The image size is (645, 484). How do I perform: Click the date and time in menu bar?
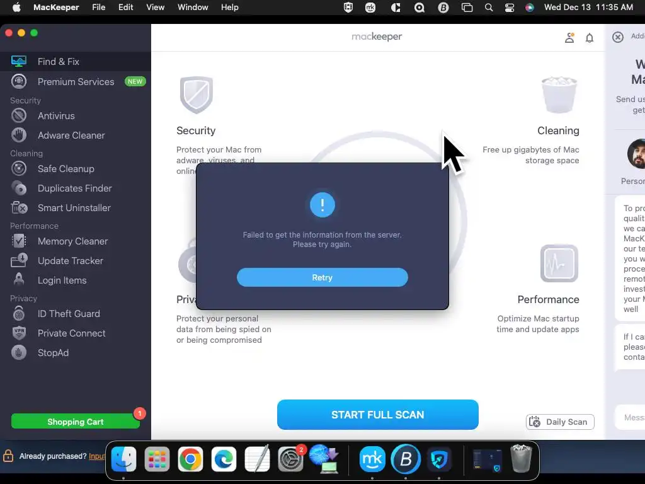(x=588, y=8)
